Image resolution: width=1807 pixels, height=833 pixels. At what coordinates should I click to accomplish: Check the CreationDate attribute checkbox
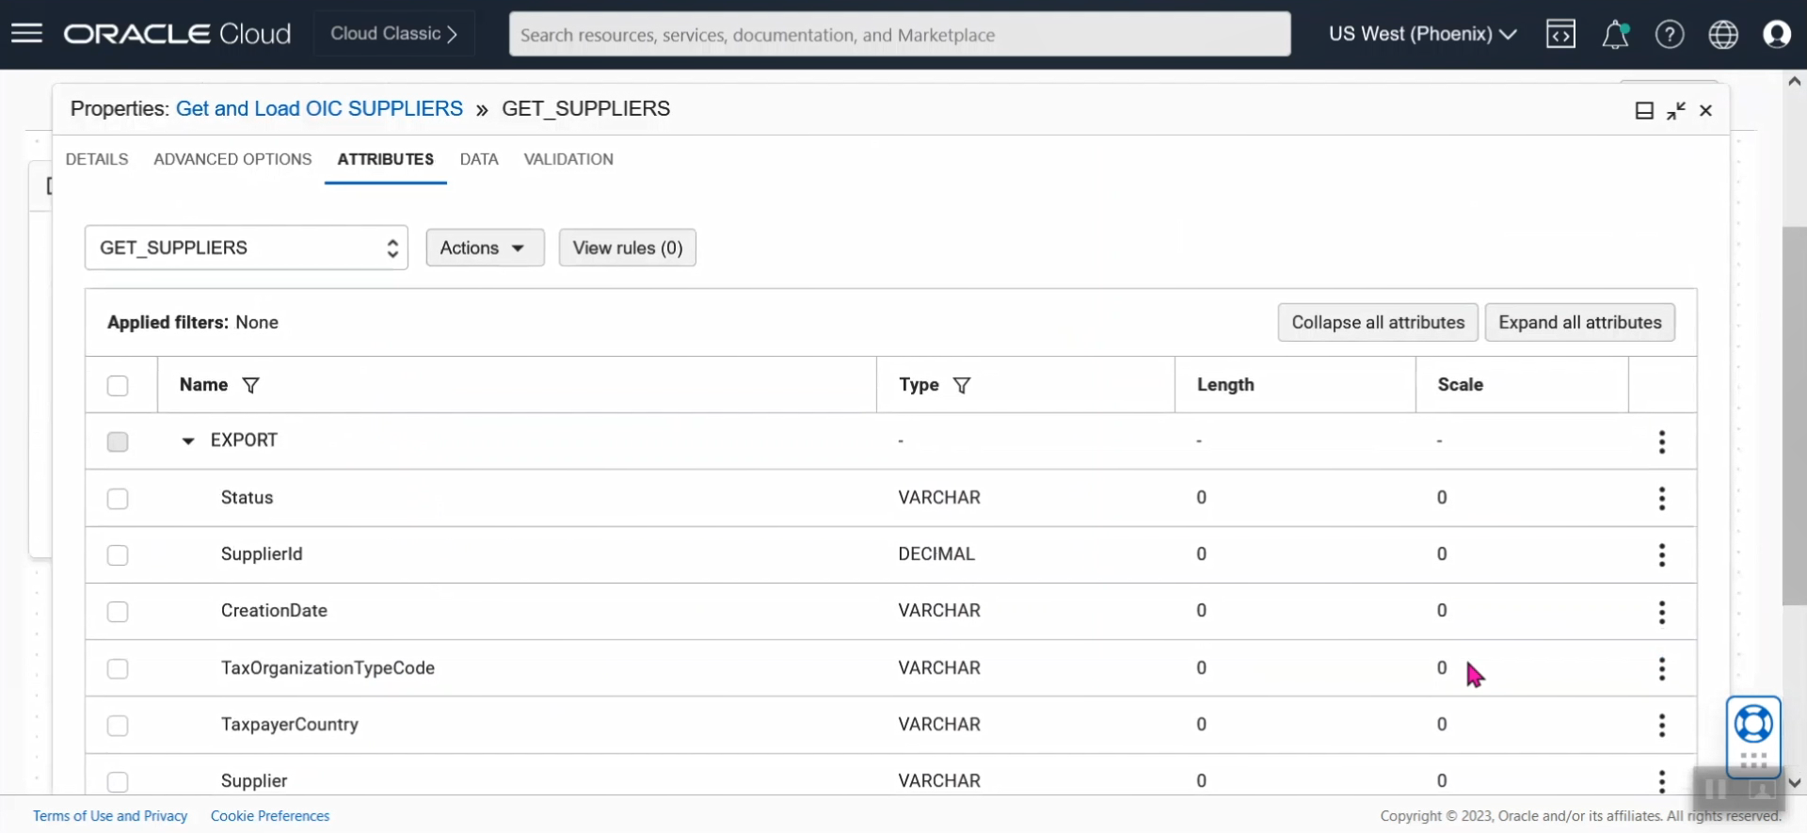(118, 612)
